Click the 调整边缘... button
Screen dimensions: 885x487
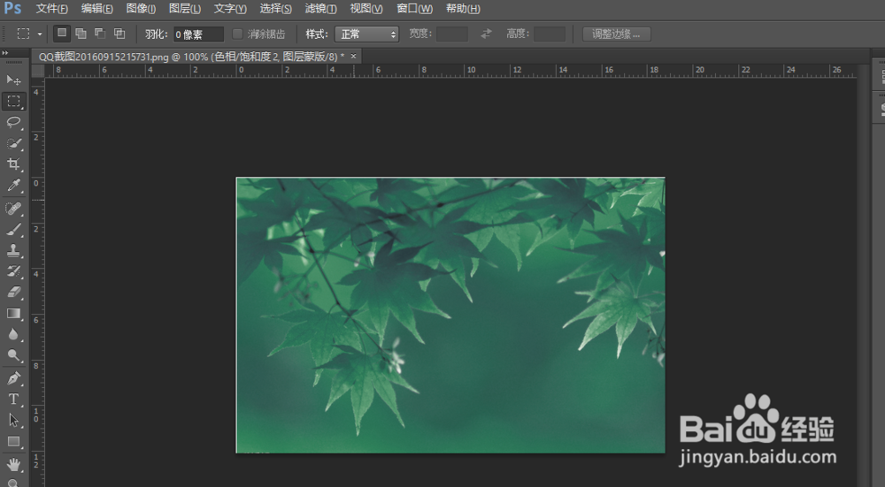tap(616, 34)
